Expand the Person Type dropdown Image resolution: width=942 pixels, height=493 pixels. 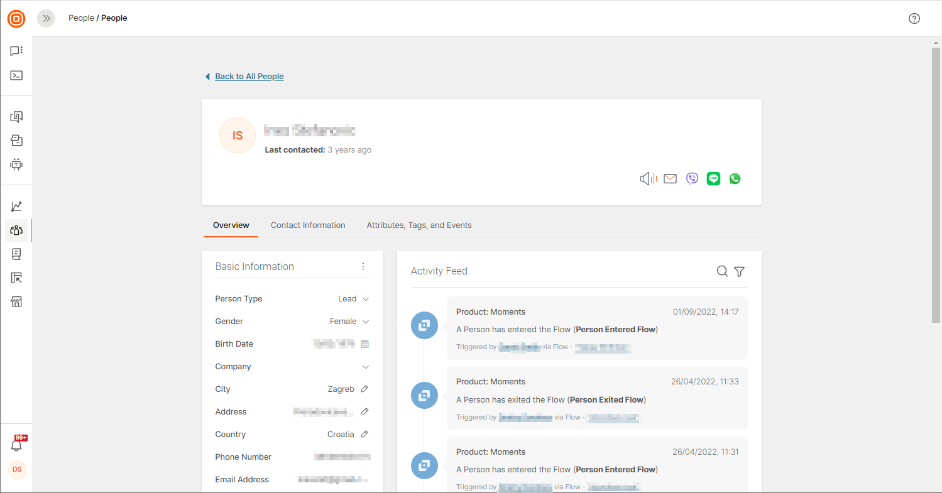[366, 299]
